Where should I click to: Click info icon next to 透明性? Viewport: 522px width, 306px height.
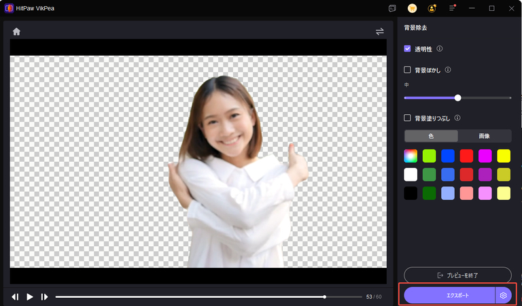click(x=440, y=49)
